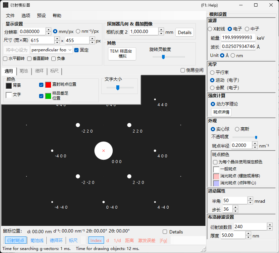
Task: Click the down arrow of 半角 spinner
Action: tap(250, 203)
